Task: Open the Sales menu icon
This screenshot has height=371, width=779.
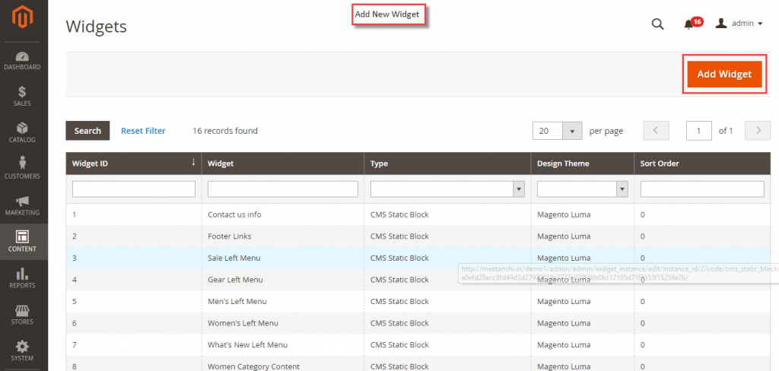Action: point(23,96)
